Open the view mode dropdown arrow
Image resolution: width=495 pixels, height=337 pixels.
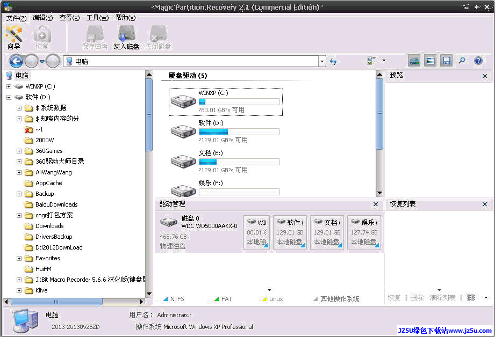click(384, 61)
